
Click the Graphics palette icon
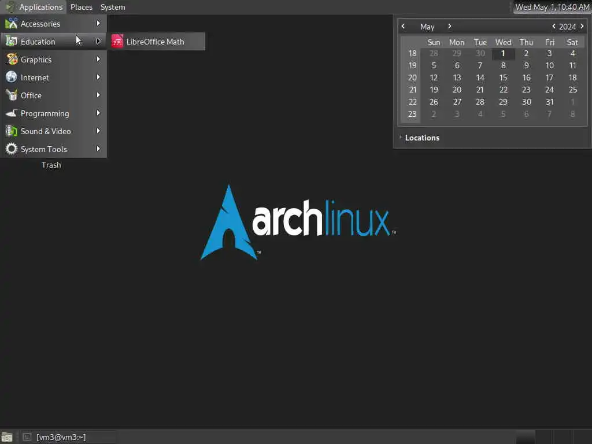[12, 60]
